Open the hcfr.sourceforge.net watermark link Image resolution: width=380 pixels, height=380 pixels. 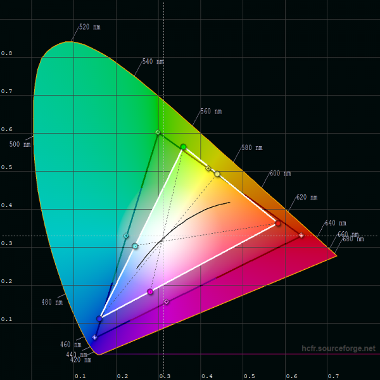[338, 349]
